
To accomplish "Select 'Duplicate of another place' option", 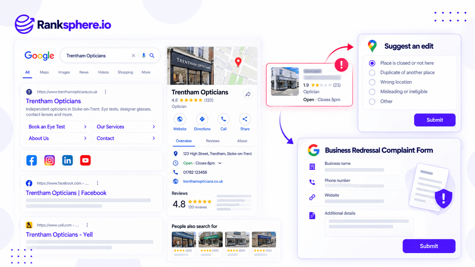I will pos(372,73).
